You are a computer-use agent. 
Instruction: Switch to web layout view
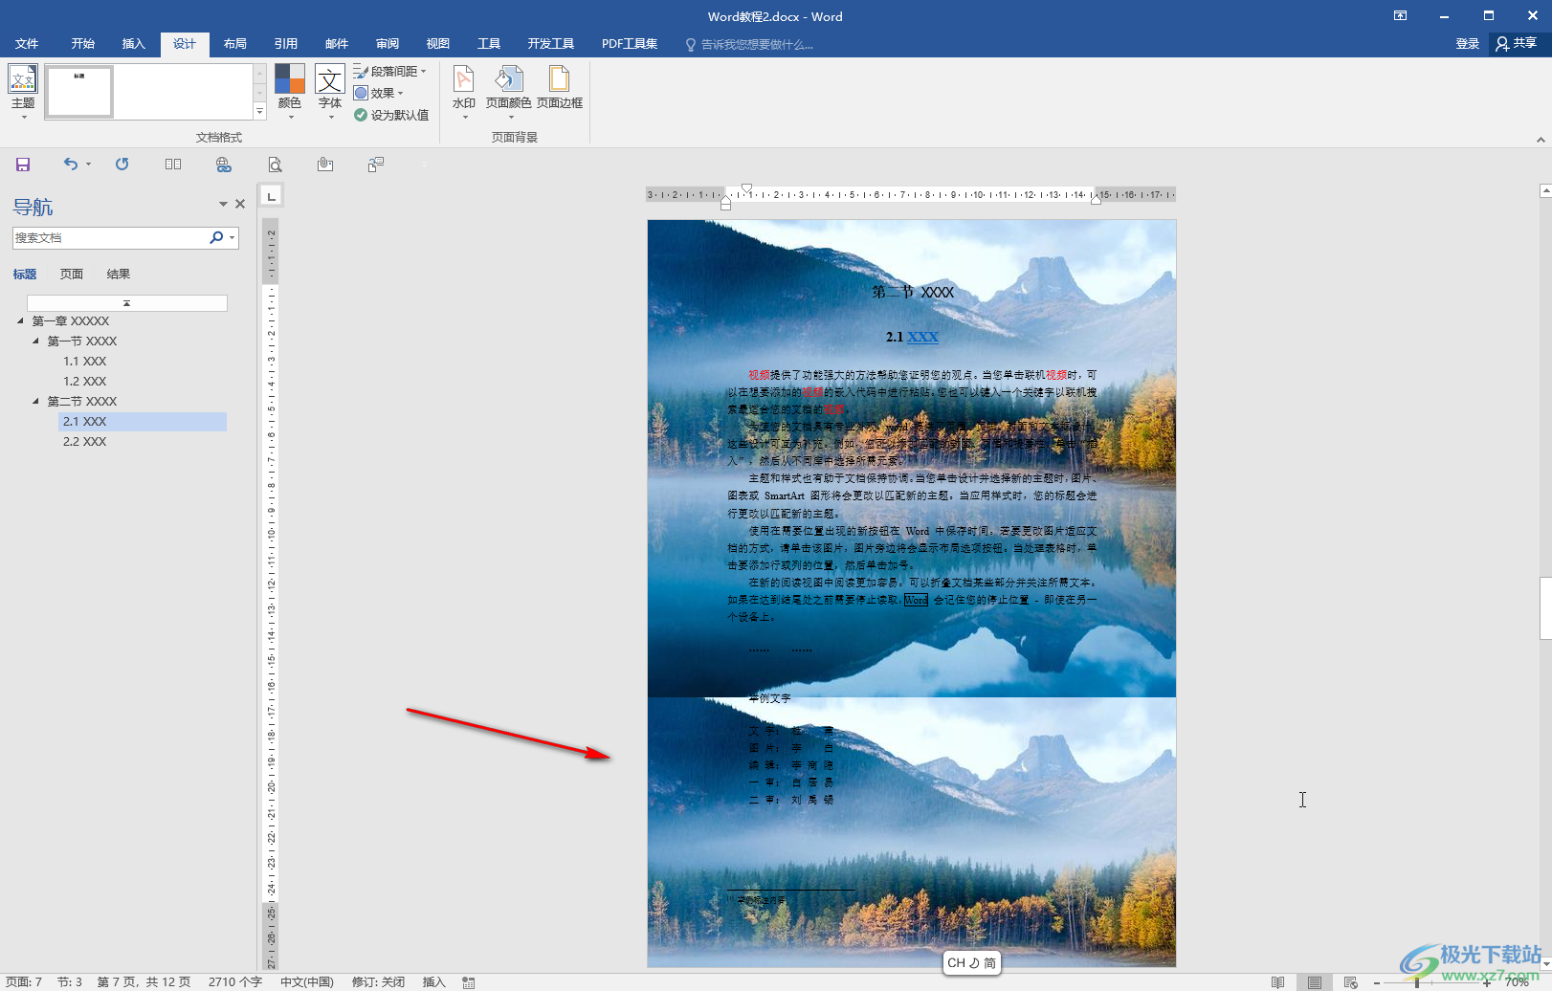point(1351,982)
